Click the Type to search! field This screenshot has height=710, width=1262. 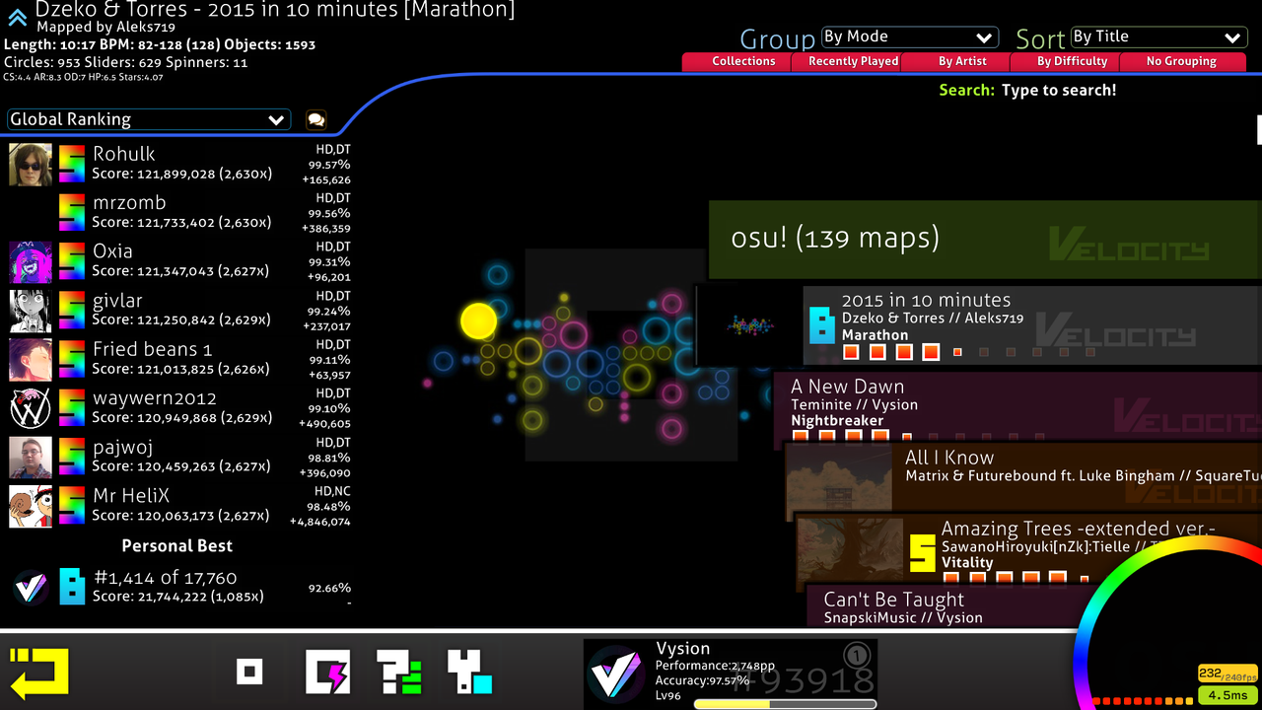point(1059,91)
